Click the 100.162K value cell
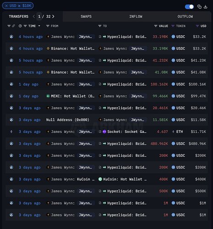Image resolution: width=213 pixels, height=229 pixels. click(159, 84)
